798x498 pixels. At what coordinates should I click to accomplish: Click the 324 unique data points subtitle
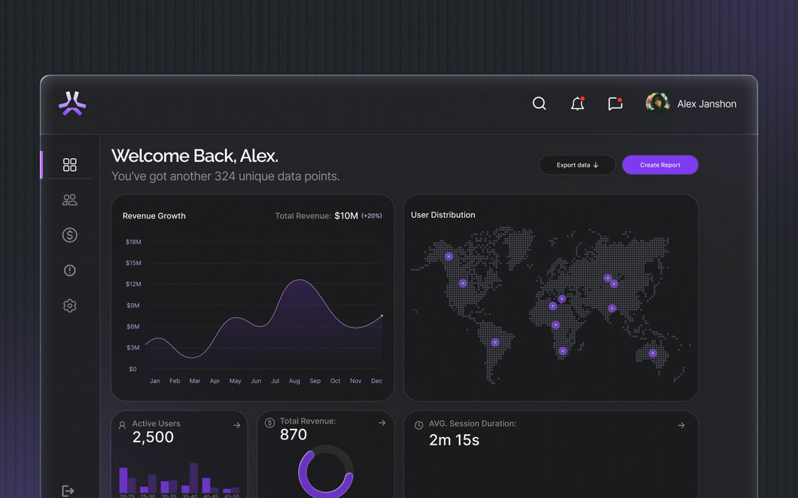click(x=225, y=177)
